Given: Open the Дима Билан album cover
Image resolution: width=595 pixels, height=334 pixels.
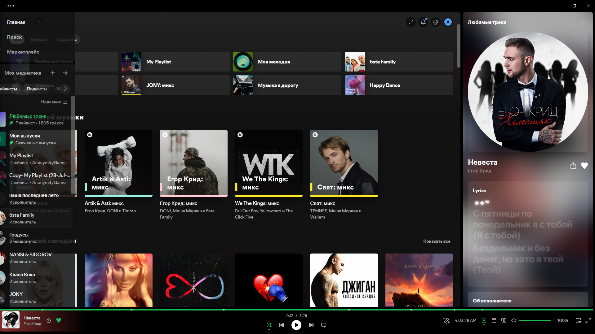Looking at the screenshot, I should tap(419, 280).
